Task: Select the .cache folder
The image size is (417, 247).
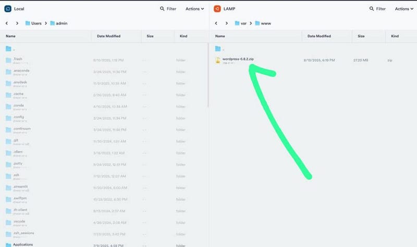Action: (104, 95)
